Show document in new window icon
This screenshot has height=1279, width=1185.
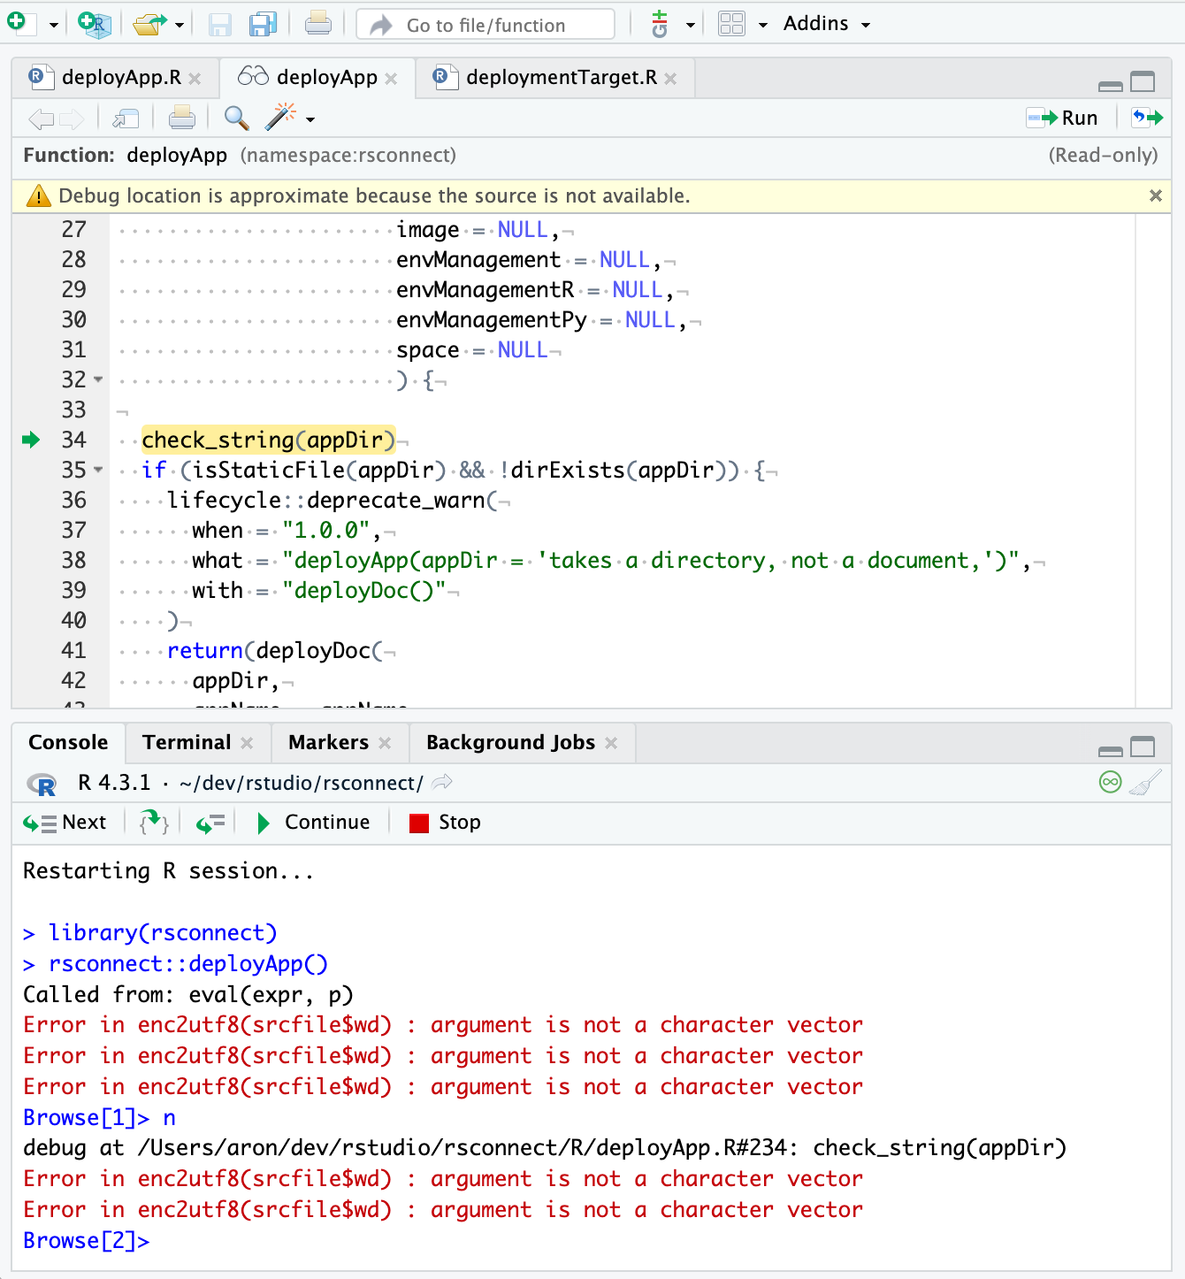pos(126,119)
